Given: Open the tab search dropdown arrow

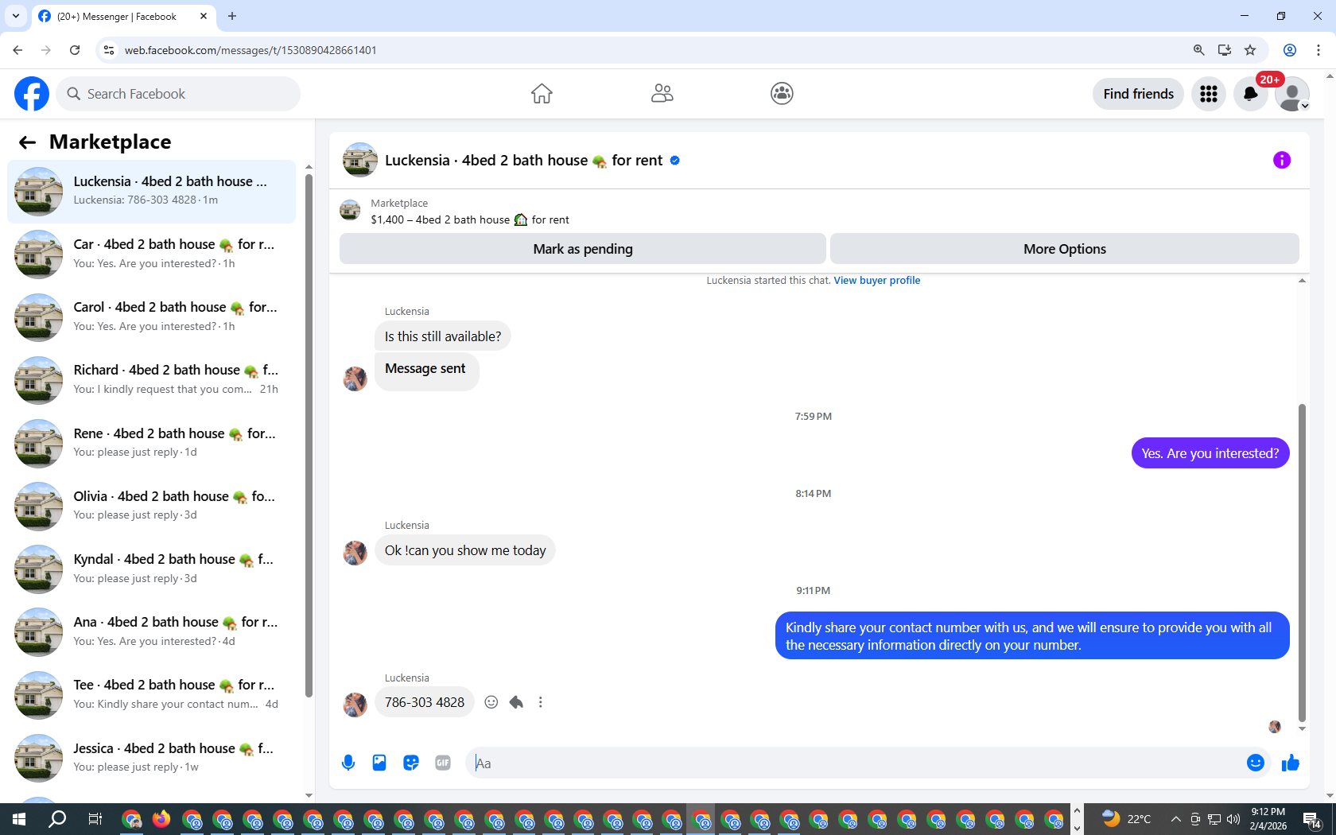Looking at the screenshot, I should tap(15, 16).
